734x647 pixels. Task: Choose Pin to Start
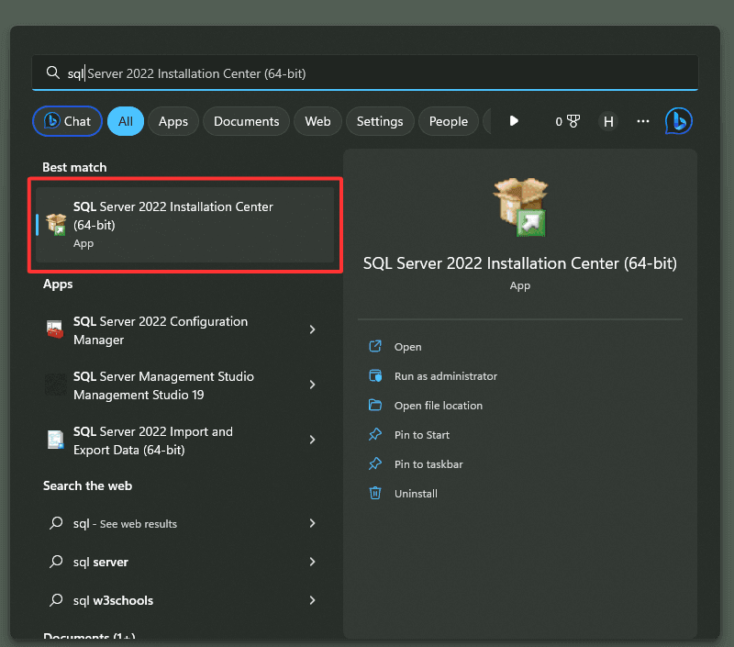pos(422,435)
